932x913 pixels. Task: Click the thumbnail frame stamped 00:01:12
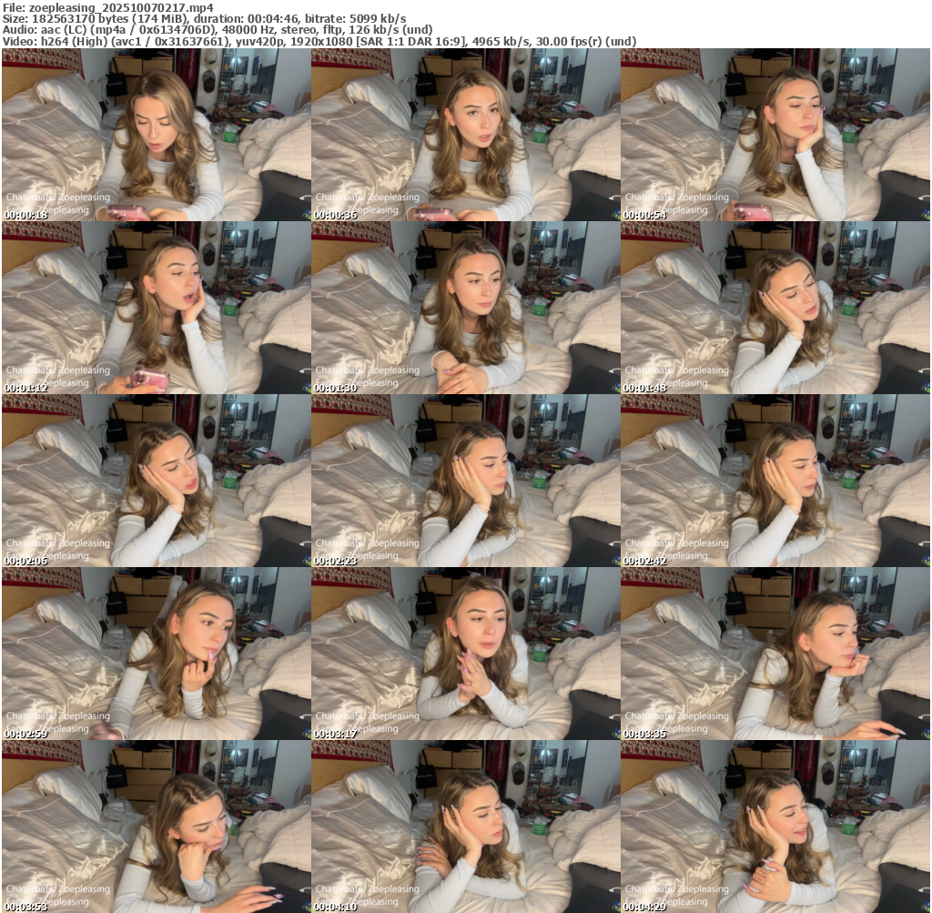(x=156, y=308)
